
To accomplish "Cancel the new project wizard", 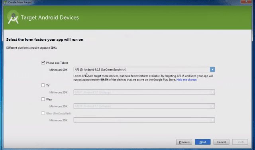I will click(x=222, y=142).
